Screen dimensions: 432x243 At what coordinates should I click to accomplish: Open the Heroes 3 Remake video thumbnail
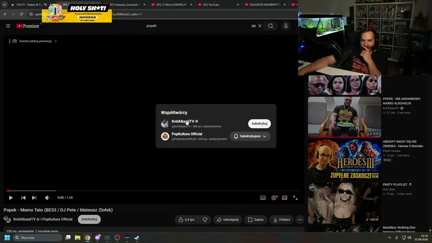[344, 160]
